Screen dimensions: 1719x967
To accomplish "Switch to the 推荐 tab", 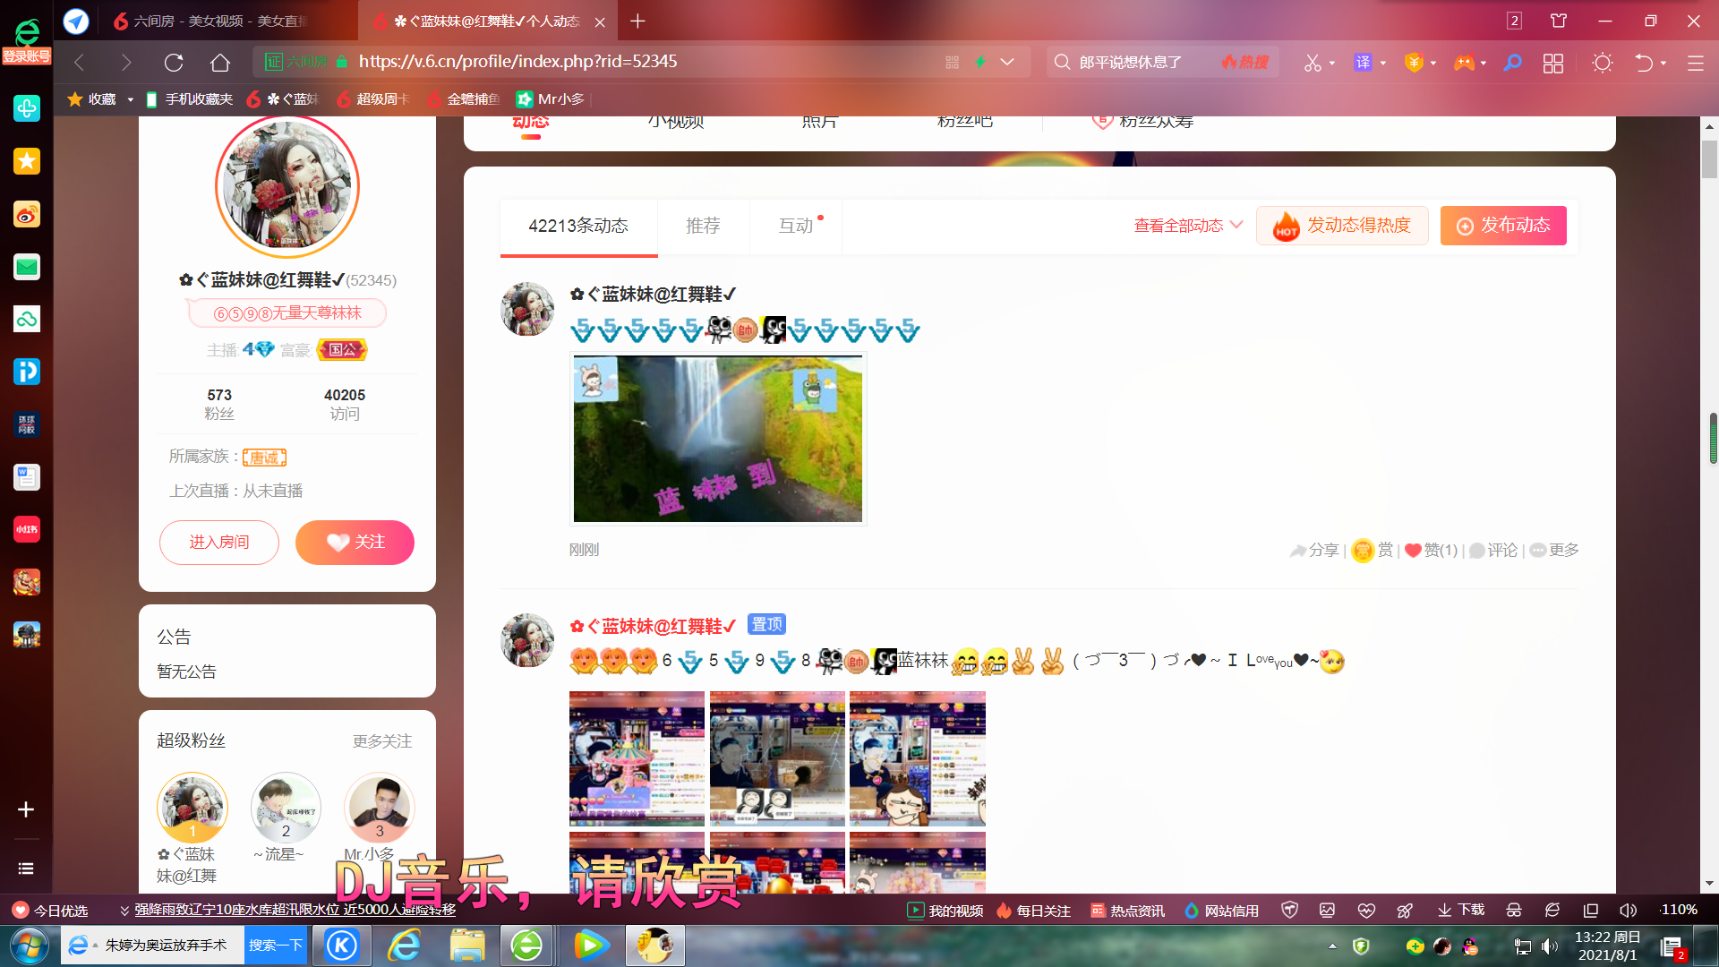I will coord(703,226).
